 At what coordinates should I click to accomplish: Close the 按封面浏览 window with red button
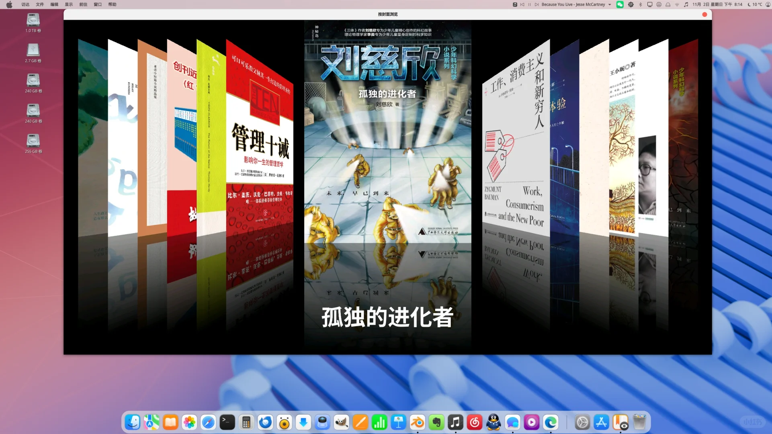(704, 14)
